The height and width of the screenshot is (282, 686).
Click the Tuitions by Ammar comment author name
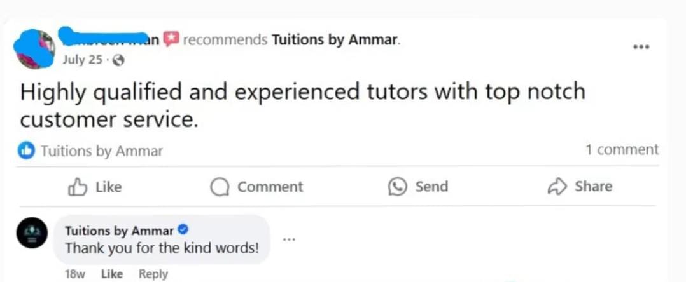click(x=119, y=231)
